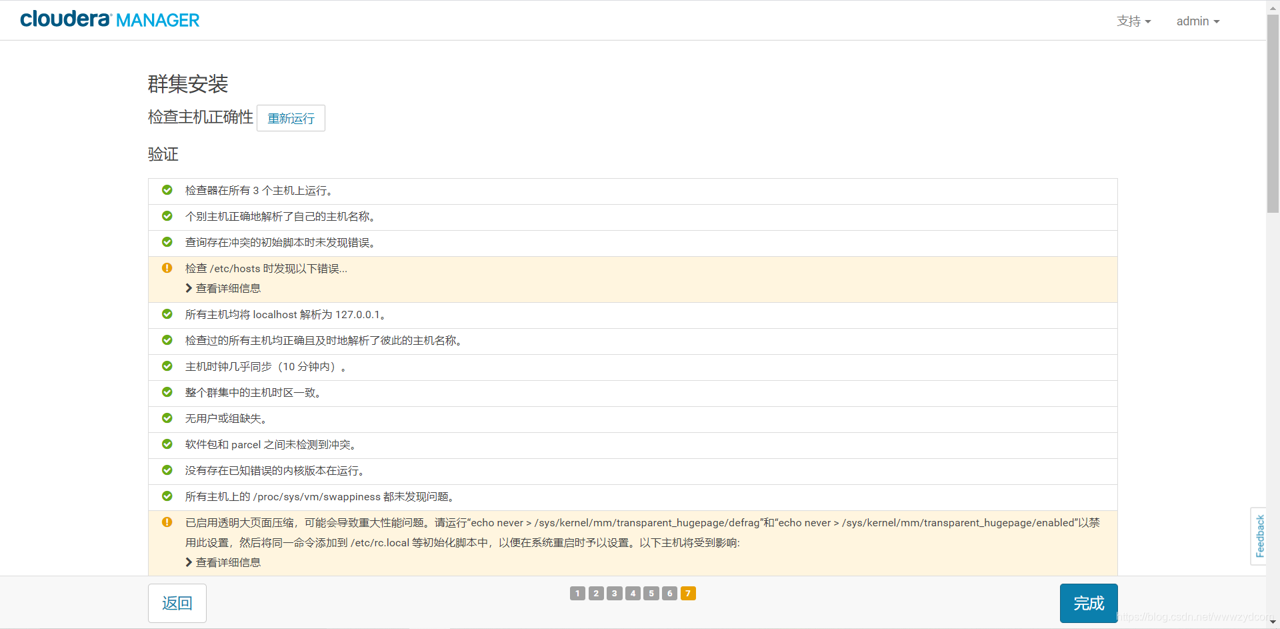This screenshot has width=1280, height=629.
Task: Click green check icon for swappiness row
Action: (x=167, y=496)
